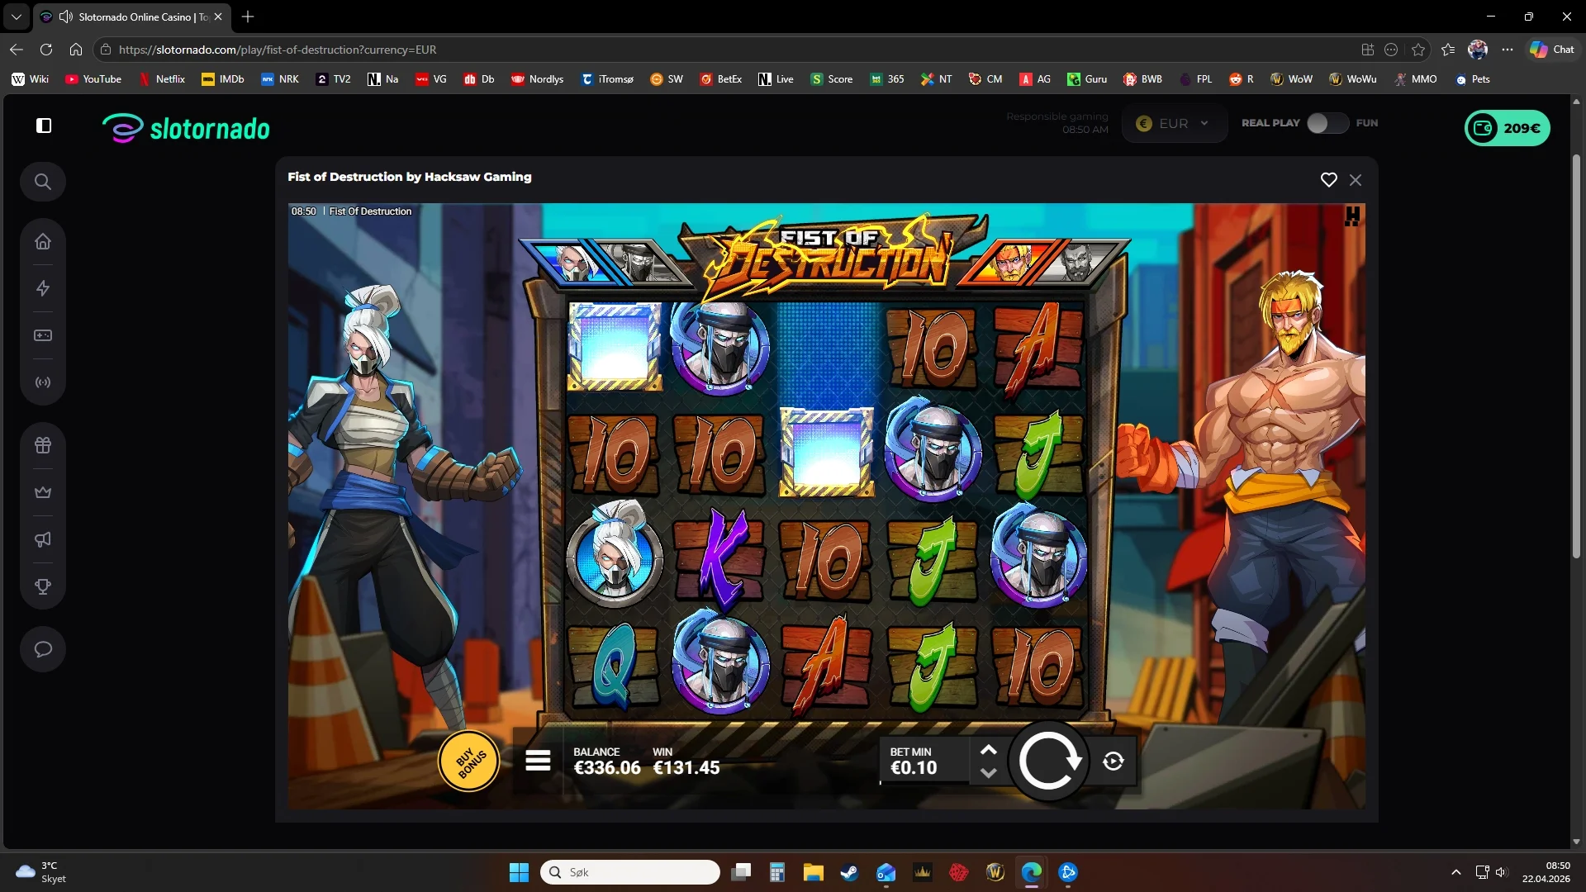
Task: Open the lightning bolt sidebar section
Action: pyautogui.click(x=43, y=288)
